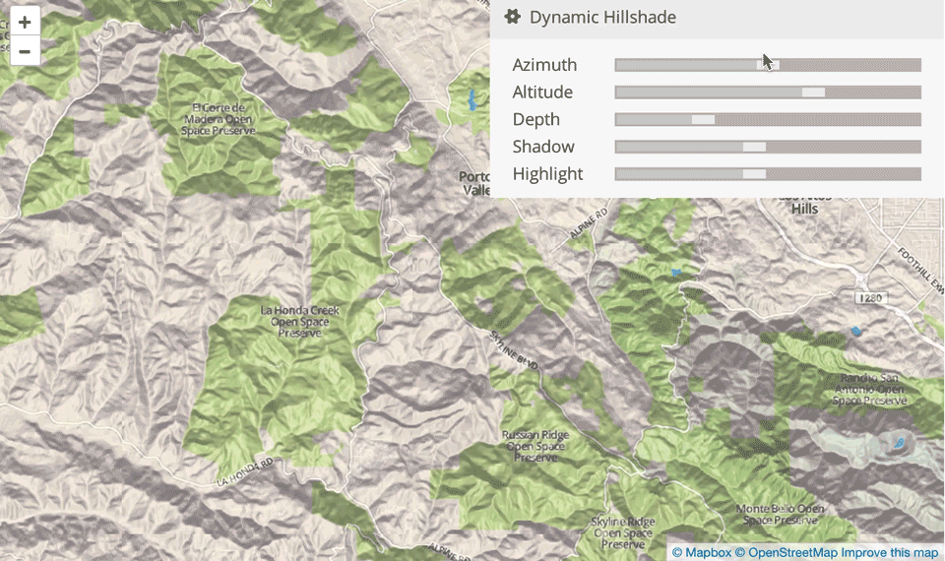Click the Foothill Expressway road label
Viewport: 945px width, 561px height.
[x=920, y=270]
